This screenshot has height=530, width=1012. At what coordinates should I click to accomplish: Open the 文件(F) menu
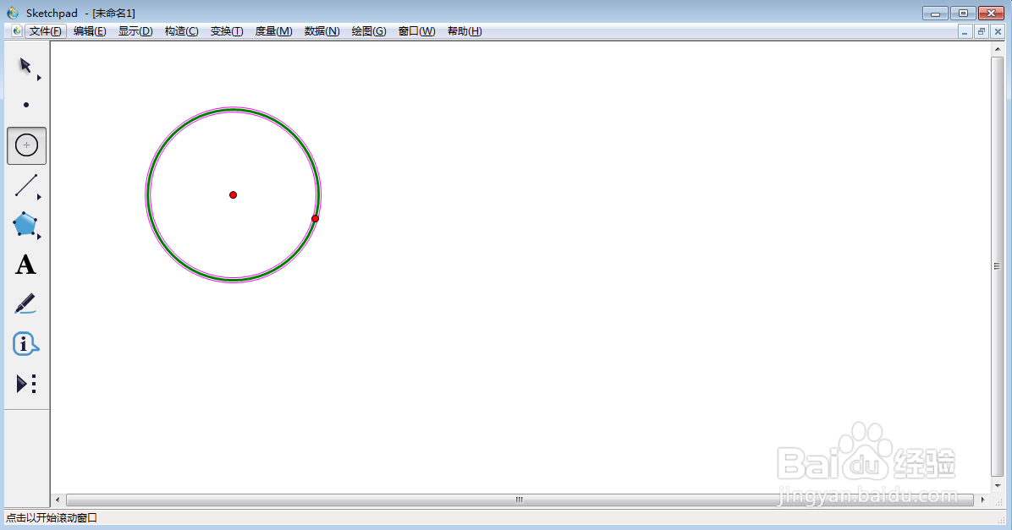(45, 31)
